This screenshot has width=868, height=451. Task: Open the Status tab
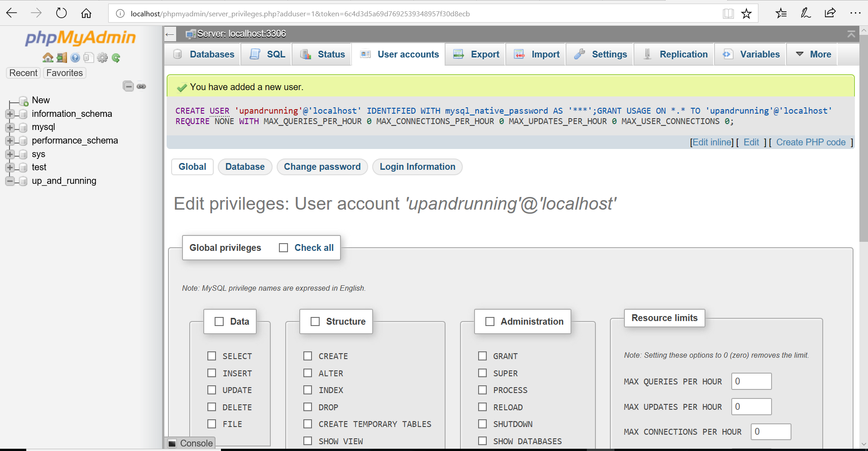[322, 54]
